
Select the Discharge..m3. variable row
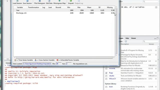(64, 13)
